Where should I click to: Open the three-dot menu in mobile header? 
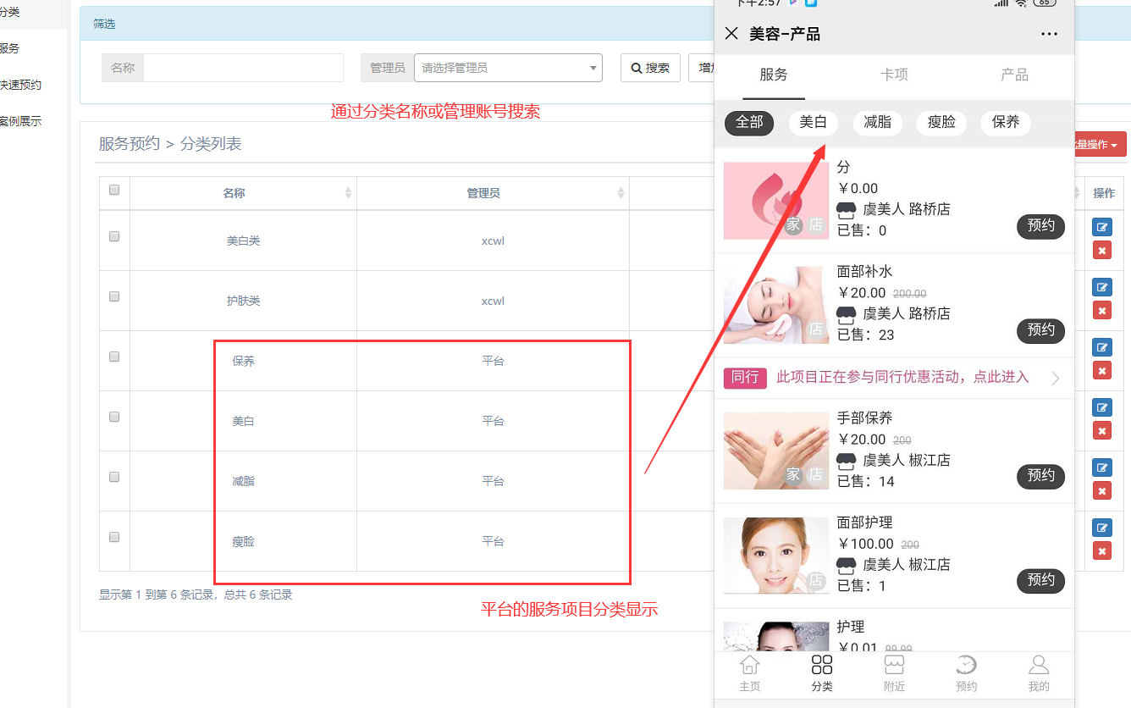pos(1049,34)
